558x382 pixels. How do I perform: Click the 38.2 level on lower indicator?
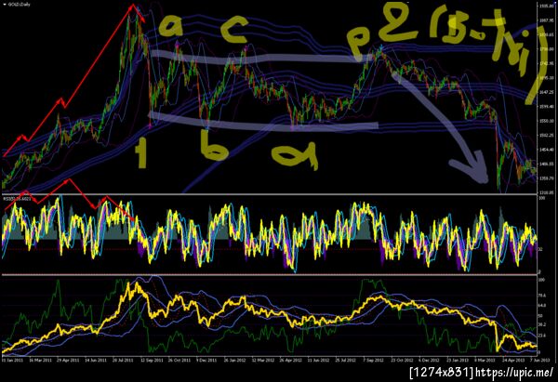(x=542, y=324)
